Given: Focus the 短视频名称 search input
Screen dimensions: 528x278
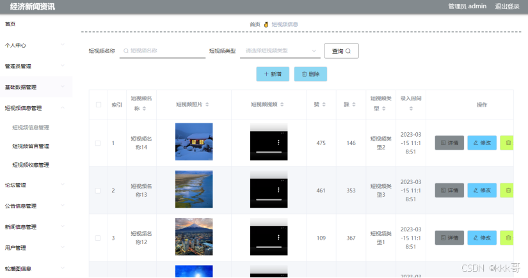Looking at the screenshot, I should click(163, 50).
